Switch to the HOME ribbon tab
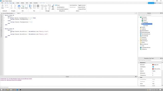 click(x=18, y=3)
